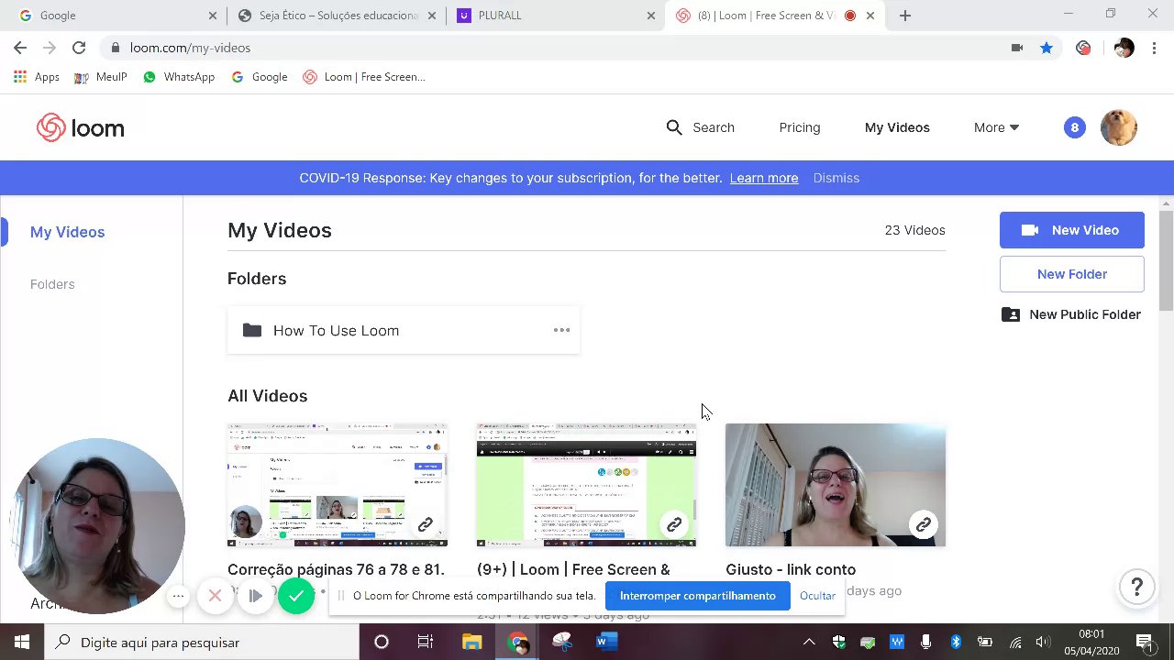Open the Giusto - link conto video thumbnail

836,485
